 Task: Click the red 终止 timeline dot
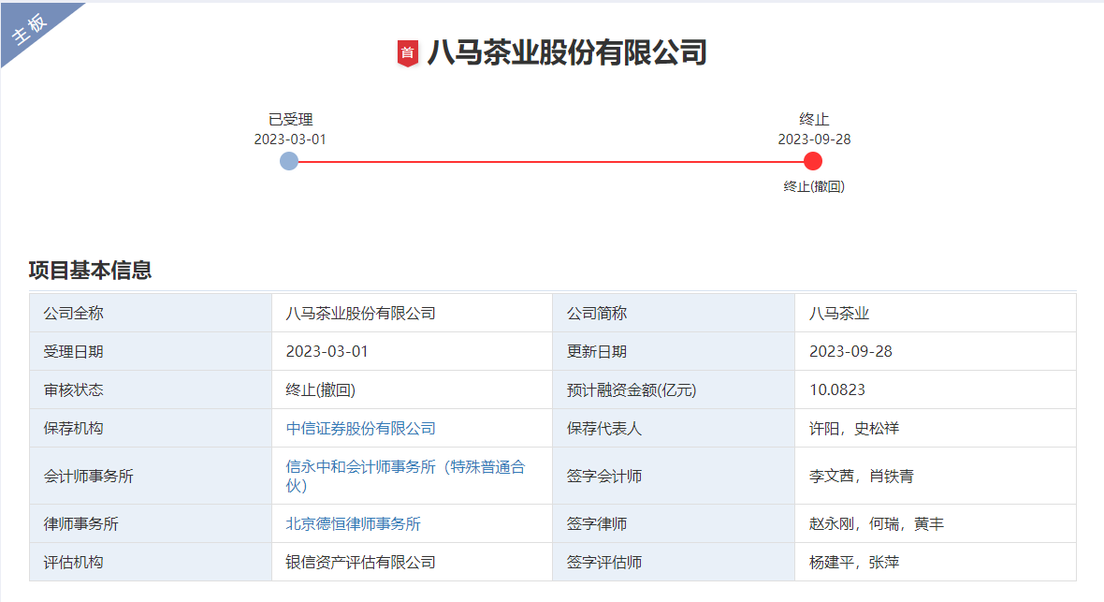point(811,160)
